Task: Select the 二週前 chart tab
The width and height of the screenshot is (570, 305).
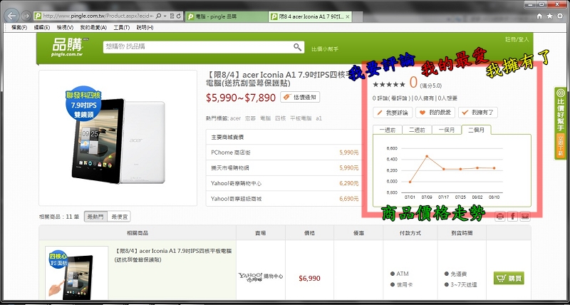Action: pos(417,130)
